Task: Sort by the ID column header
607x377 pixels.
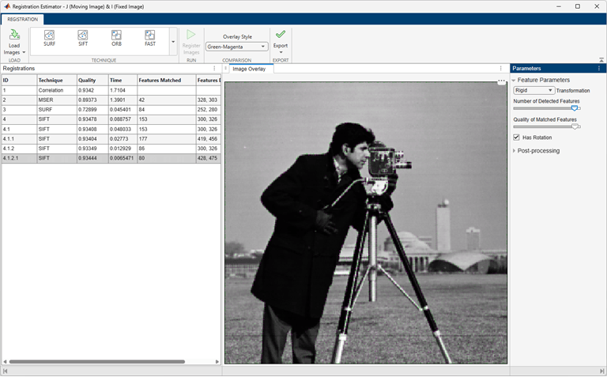Action: 19,80
